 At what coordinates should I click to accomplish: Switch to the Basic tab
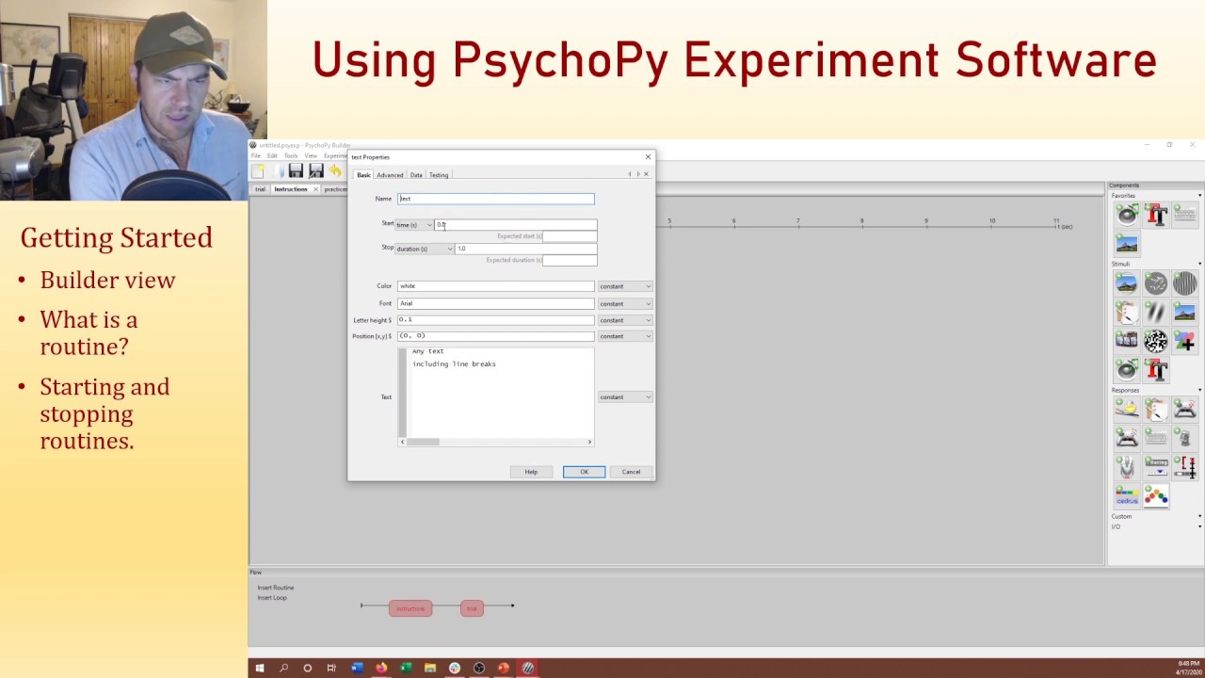click(363, 175)
